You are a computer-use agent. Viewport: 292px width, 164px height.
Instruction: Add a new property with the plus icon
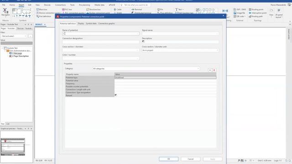pyautogui.click(x=210, y=70)
